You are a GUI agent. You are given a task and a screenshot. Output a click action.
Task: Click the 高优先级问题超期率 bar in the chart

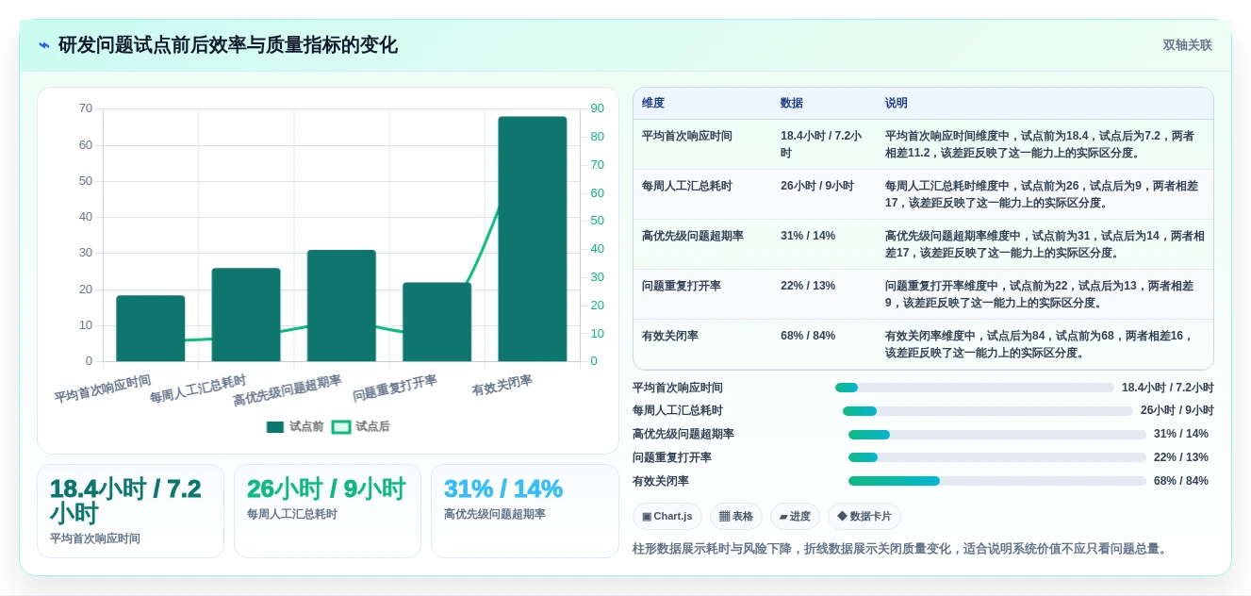pyautogui.click(x=341, y=306)
